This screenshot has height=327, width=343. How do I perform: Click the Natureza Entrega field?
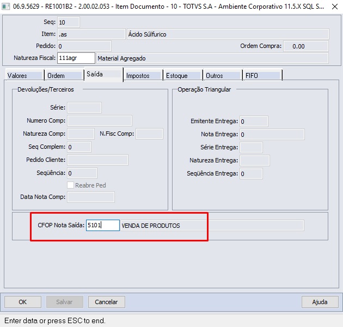255,160
